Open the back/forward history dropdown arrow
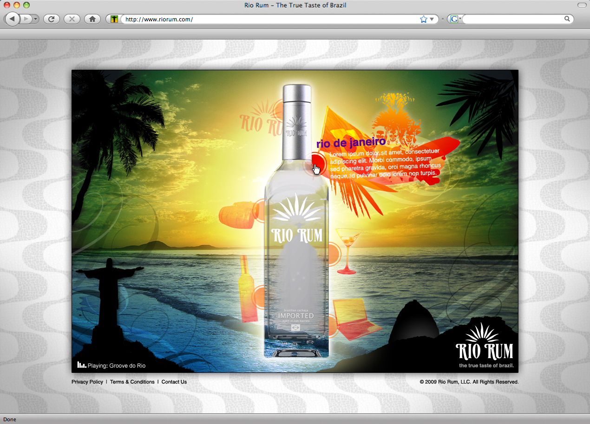The width and height of the screenshot is (590, 424). [36, 19]
